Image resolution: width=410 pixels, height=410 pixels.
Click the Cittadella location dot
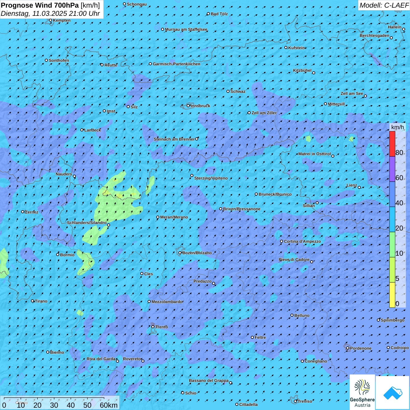[237, 404]
